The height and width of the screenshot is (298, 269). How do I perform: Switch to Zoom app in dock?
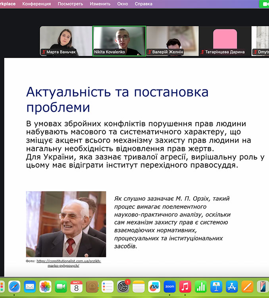click(169, 286)
